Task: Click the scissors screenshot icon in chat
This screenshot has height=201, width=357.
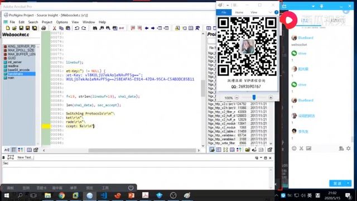Action: 301,149
